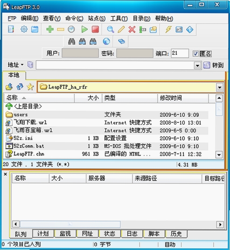230x250 pixels.
Task: Click the 用户 username input field
Action: (x=80, y=53)
